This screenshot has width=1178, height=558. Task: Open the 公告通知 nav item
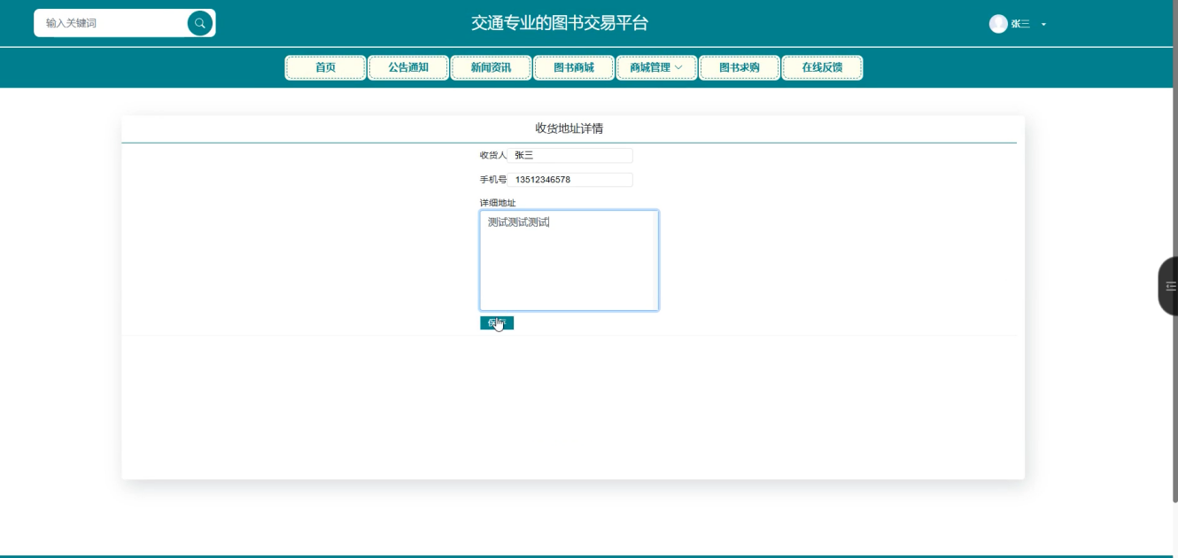coord(407,67)
